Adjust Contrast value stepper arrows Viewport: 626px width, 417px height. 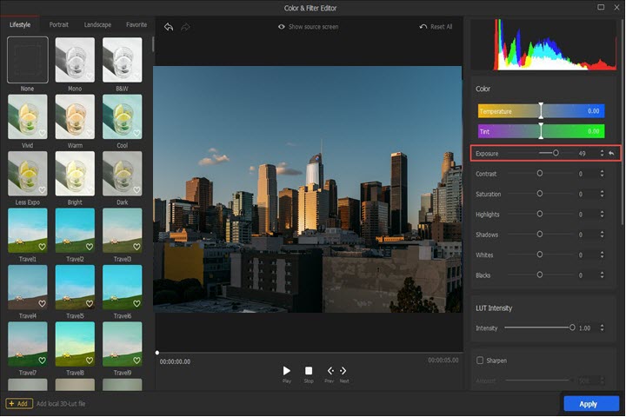(602, 174)
